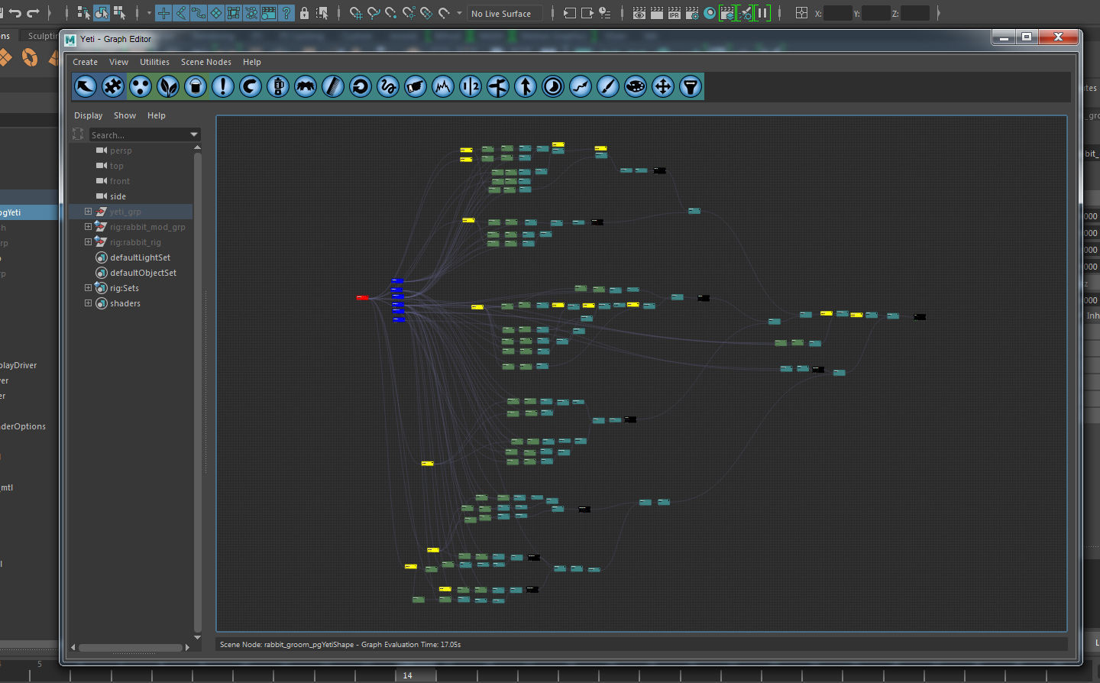This screenshot has width=1100, height=683.
Task: Click Undo arrow in Maya toolbar
Action: (15, 13)
